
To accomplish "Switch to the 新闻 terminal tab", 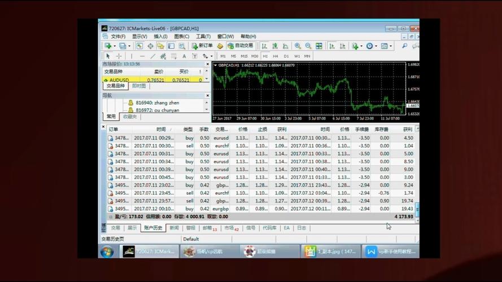I will 174,228.
